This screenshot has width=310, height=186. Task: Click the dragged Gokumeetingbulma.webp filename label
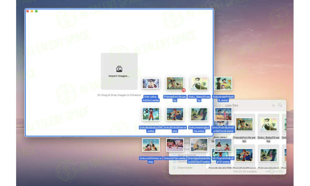(x=199, y=129)
